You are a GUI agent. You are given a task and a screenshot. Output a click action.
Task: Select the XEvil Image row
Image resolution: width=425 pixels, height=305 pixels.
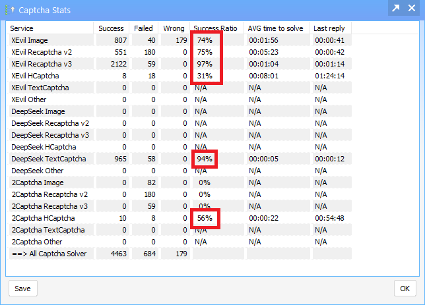(x=180, y=40)
